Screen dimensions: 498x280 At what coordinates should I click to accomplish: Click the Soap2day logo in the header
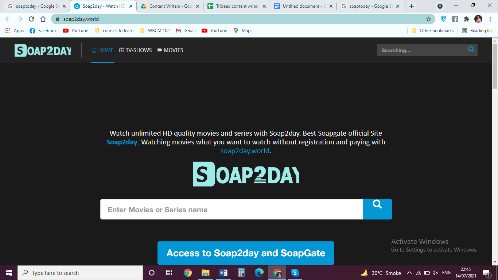click(43, 50)
